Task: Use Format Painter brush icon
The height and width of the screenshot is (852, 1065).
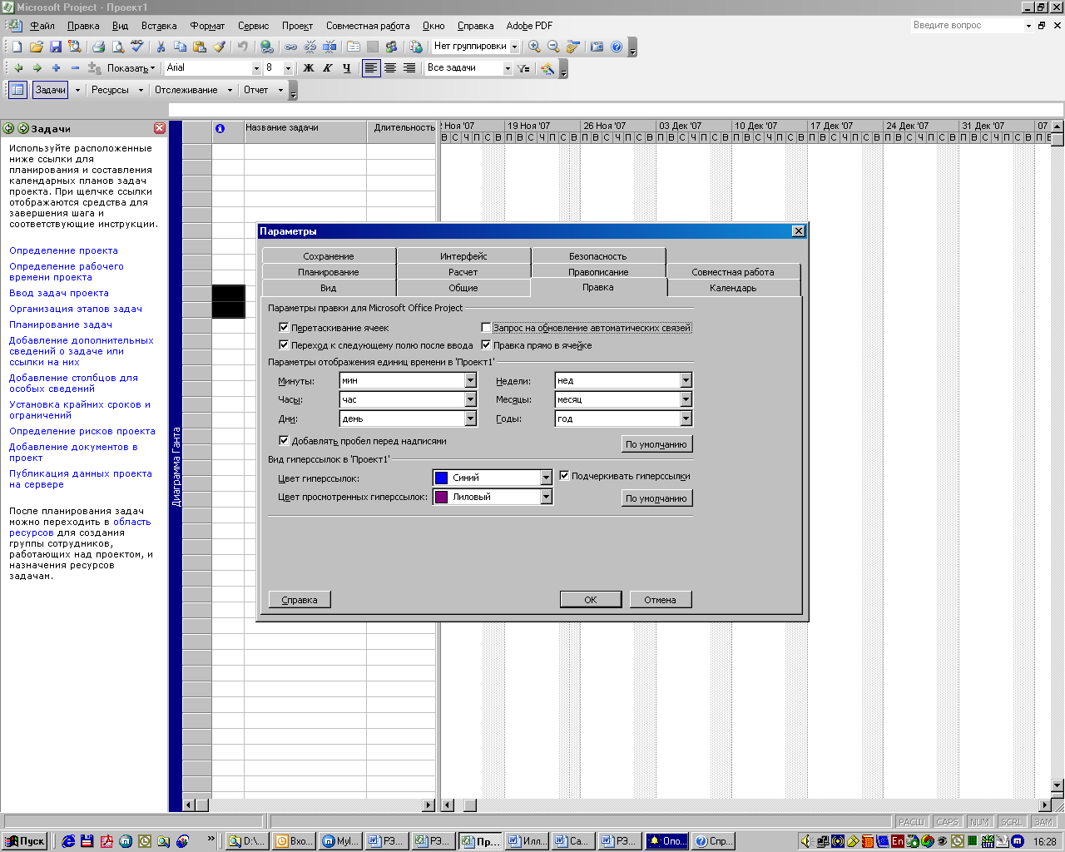Action: coord(219,47)
